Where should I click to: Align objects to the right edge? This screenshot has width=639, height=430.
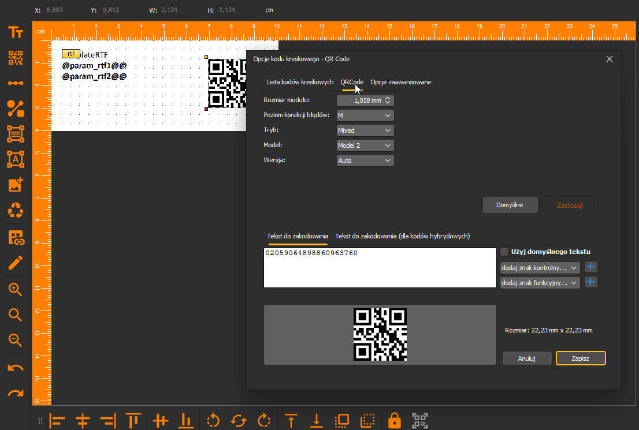coord(108,421)
